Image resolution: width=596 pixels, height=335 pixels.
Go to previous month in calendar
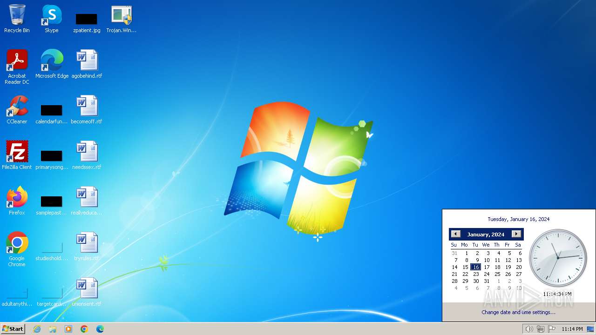(456, 234)
